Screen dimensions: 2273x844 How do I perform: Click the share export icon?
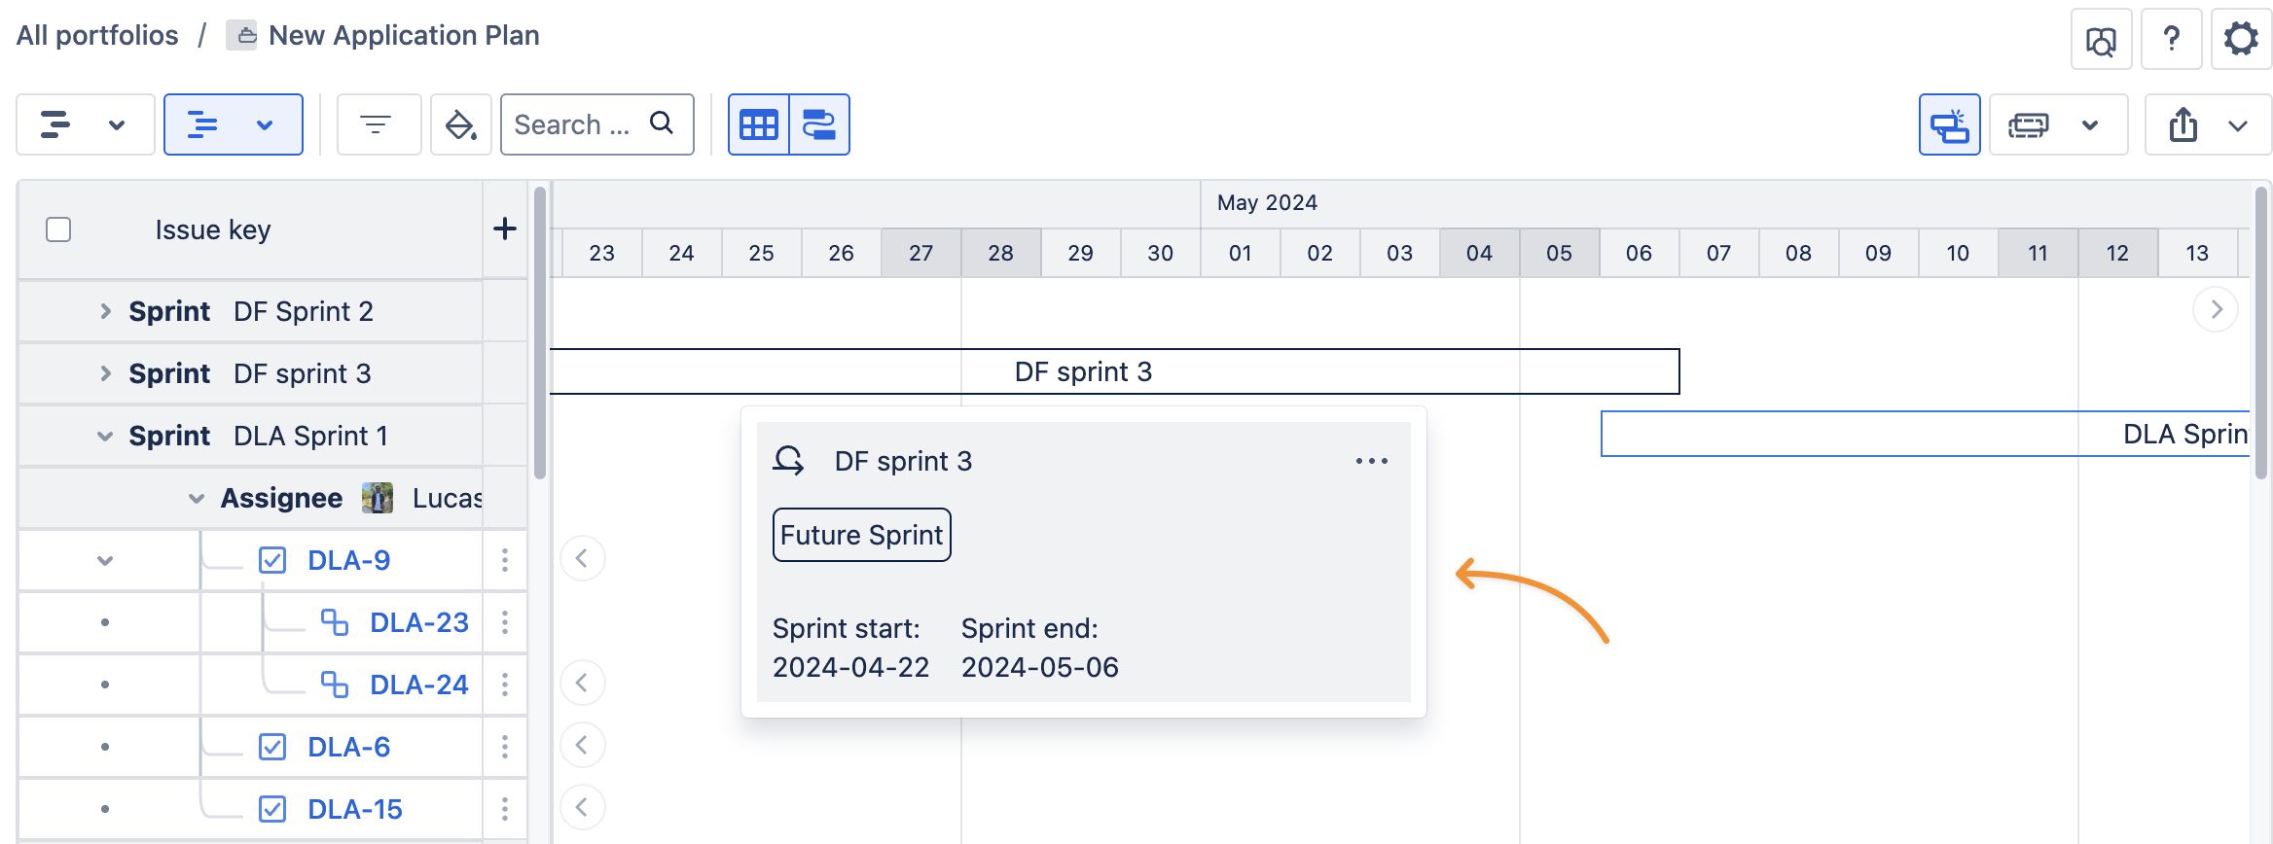tap(2183, 124)
